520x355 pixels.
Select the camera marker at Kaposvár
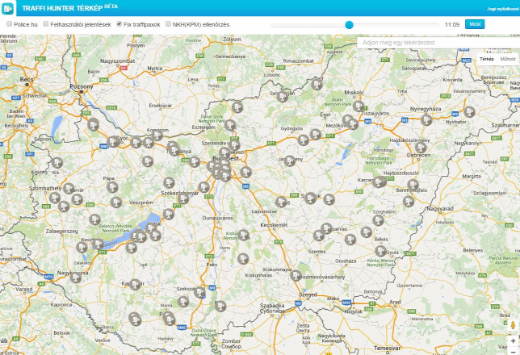(135, 284)
